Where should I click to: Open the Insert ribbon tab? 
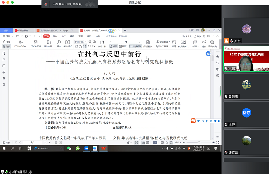(56, 36)
